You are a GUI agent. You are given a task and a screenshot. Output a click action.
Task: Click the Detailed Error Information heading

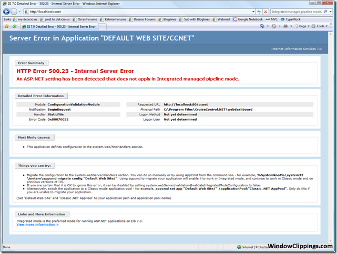tap(41, 96)
